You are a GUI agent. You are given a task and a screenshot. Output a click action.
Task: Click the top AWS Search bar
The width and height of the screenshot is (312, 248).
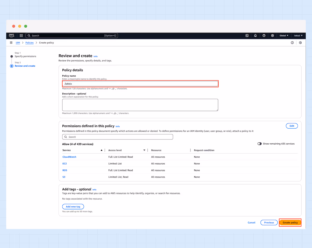pyautogui.click(x=72, y=36)
